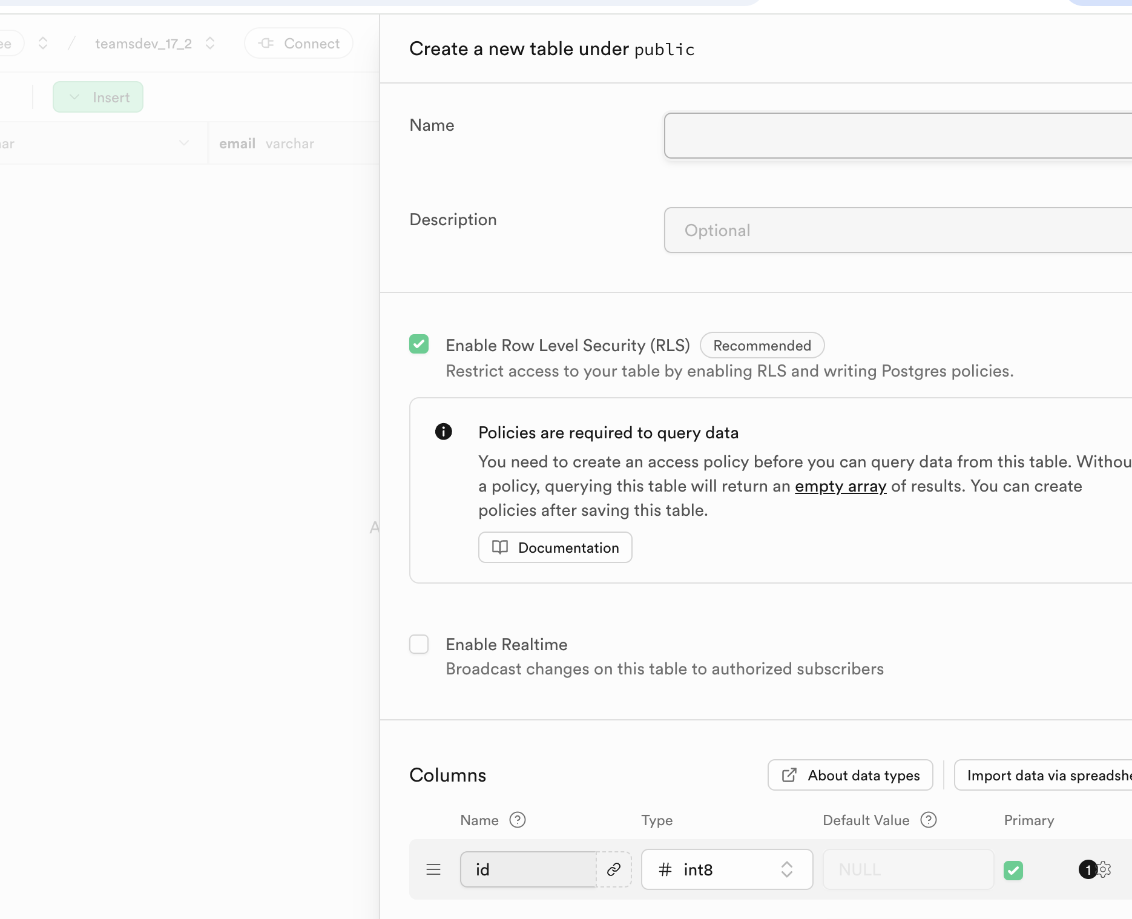Click the help icon beside column Name header

point(518,820)
